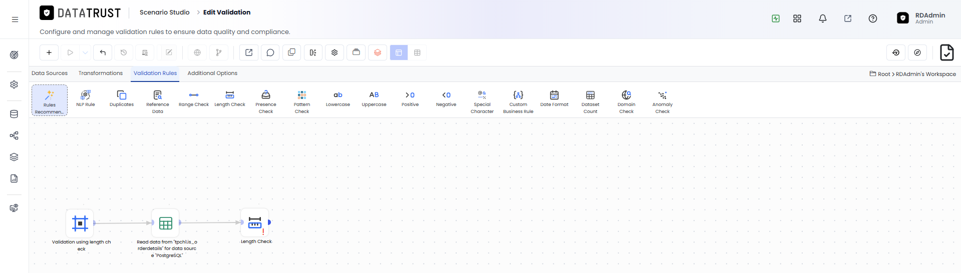Add the Date Format rule
This screenshot has height=273, width=961.
pyautogui.click(x=554, y=98)
